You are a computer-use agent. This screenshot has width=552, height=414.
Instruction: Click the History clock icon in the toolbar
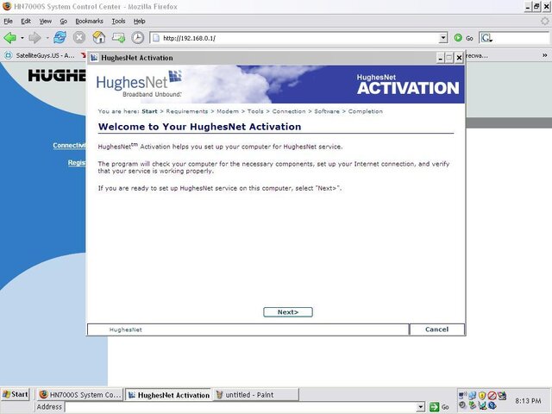pyautogui.click(x=138, y=38)
